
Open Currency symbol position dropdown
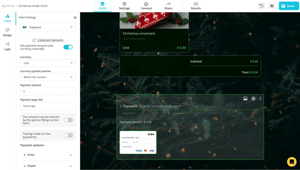click(x=48, y=77)
